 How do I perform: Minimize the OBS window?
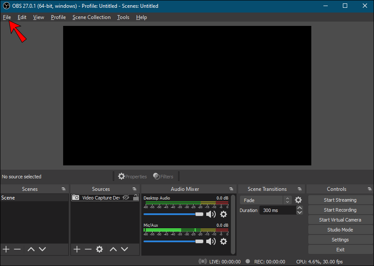pos(325,6)
